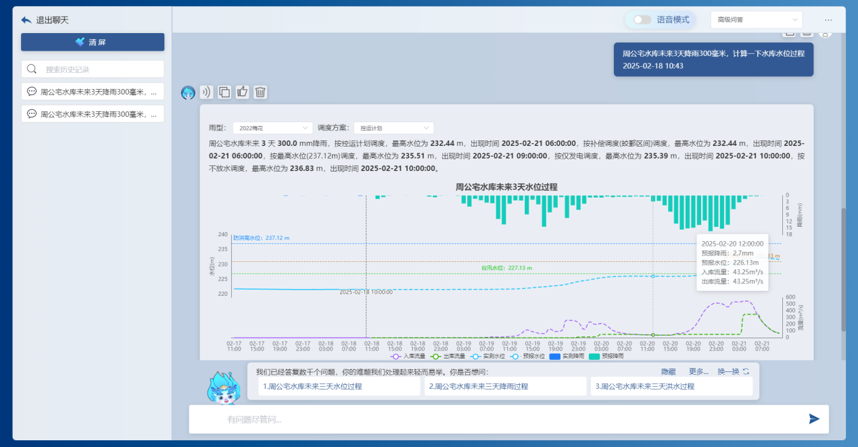Select the first history conversation entry
The image size is (858, 447).
tap(93, 92)
